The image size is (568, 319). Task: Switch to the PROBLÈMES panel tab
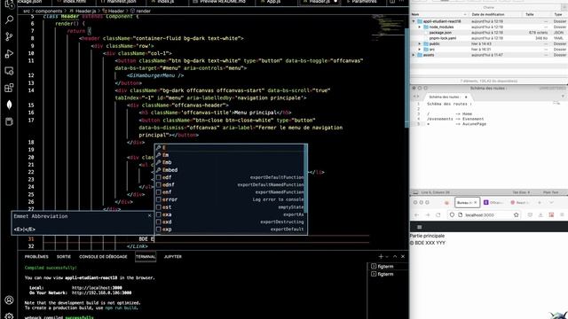36,256
